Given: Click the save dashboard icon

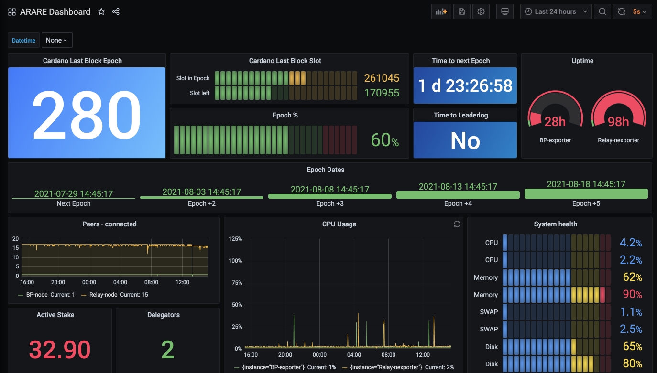Looking at the screenshot, I should click(461, 11).
